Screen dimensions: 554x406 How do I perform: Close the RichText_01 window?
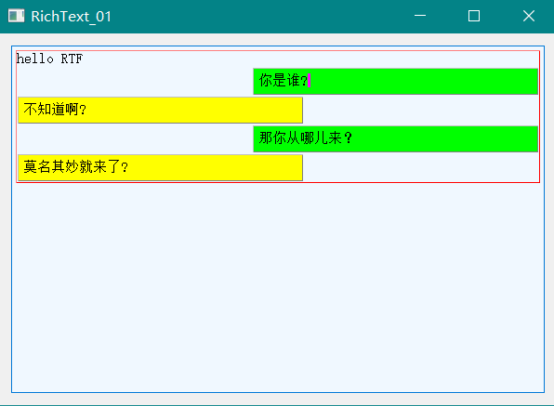click(x=529, y=16)
